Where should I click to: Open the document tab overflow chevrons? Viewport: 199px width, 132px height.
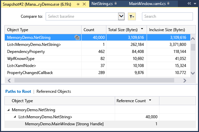click(x=189, y=3)
